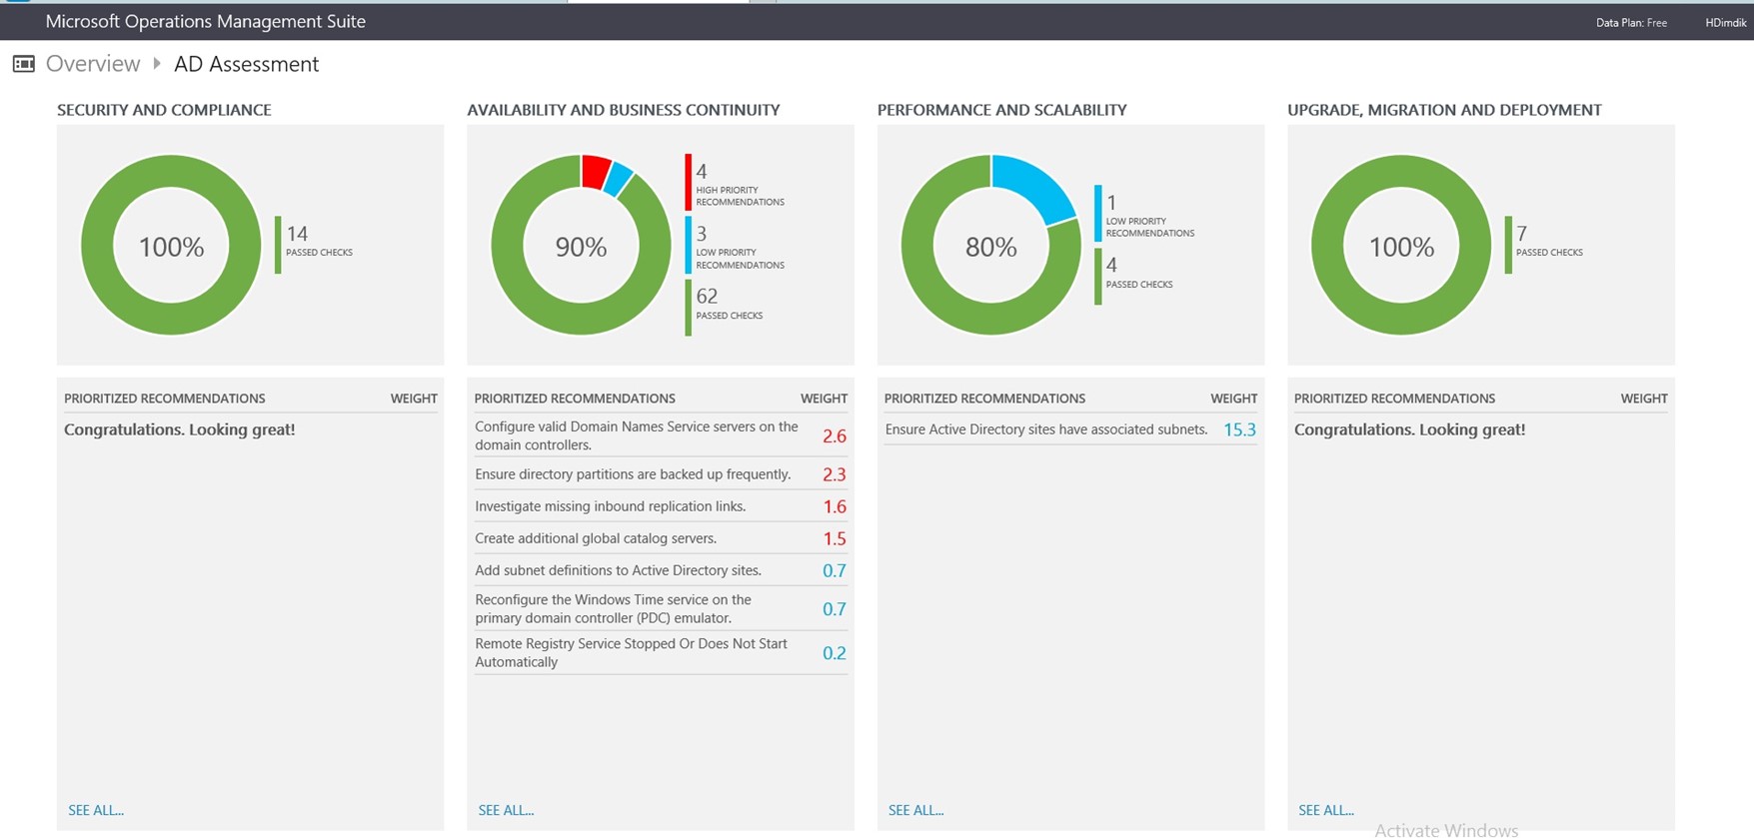Click Weight column header in Availability list
This screenshot has width=1754, height=838.
point(824,398)
